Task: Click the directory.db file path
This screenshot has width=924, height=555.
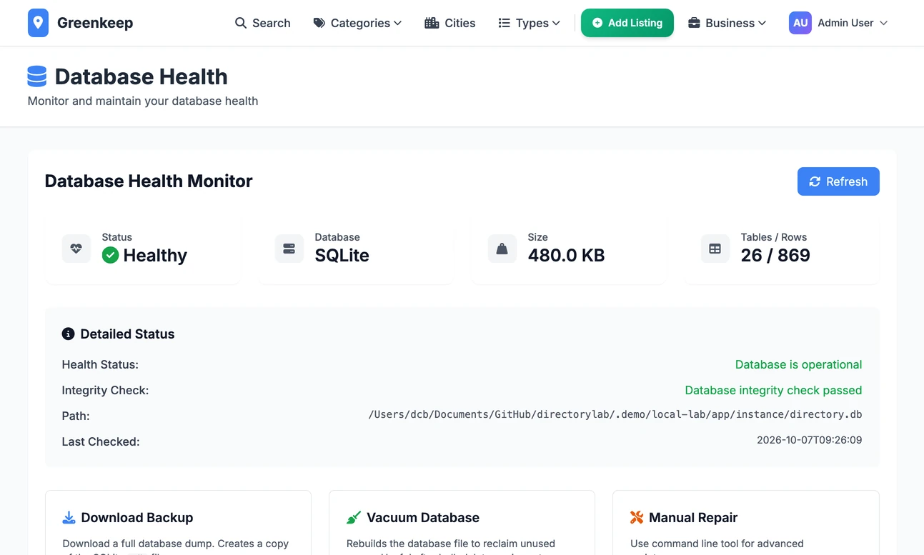Action: click(615, 414)
